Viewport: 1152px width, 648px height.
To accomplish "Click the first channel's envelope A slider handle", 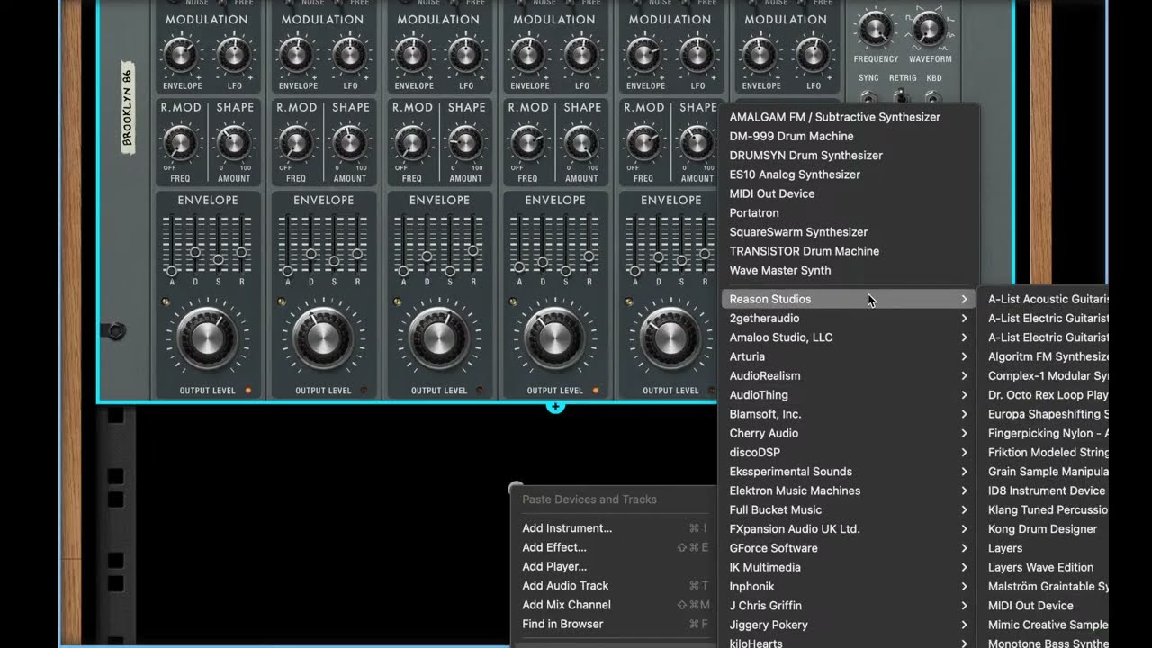I will pyautogui.click(x=172, y=270).
